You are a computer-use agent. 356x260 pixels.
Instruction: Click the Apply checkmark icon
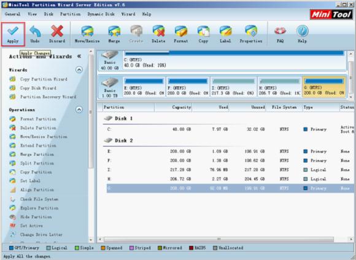point(13,31)
